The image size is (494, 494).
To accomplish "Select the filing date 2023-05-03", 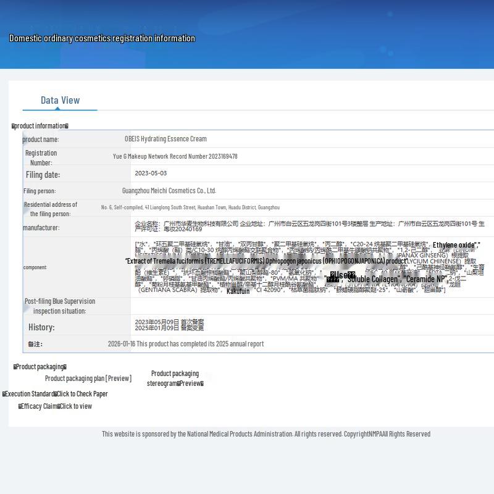I will (x=151, y=174).
